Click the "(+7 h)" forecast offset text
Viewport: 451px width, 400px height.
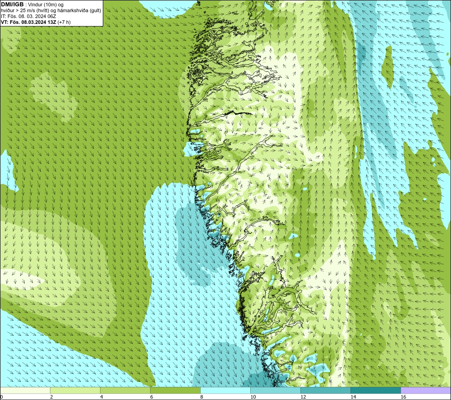(x=64, y=22)
